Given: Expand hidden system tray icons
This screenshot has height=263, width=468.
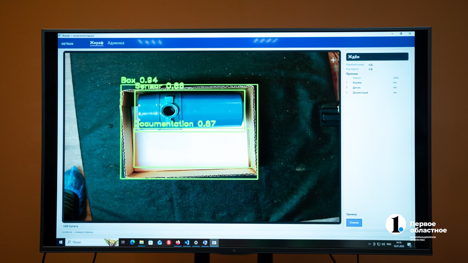Looking at the screenshot, I should pyautogui.click(x=370, y=244).
